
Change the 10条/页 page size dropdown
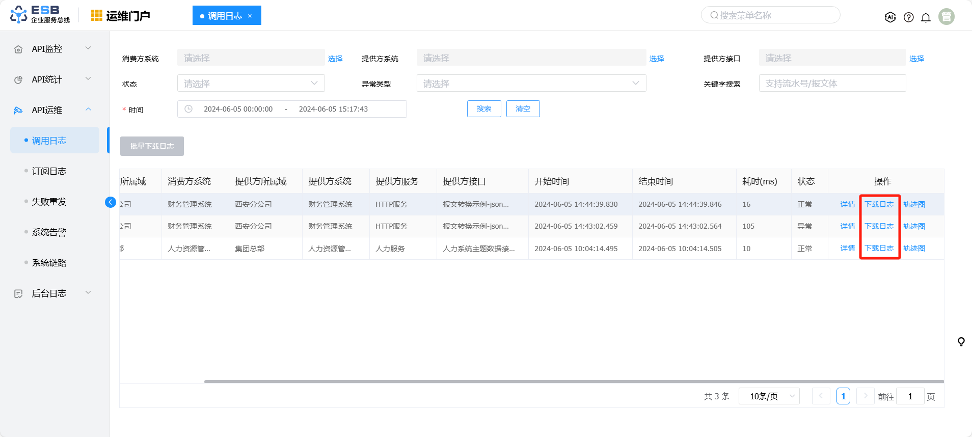(x=772, y=396)
